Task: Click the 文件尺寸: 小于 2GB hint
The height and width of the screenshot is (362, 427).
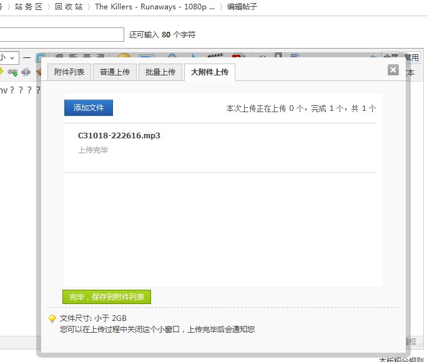Action: pos(93,318)
